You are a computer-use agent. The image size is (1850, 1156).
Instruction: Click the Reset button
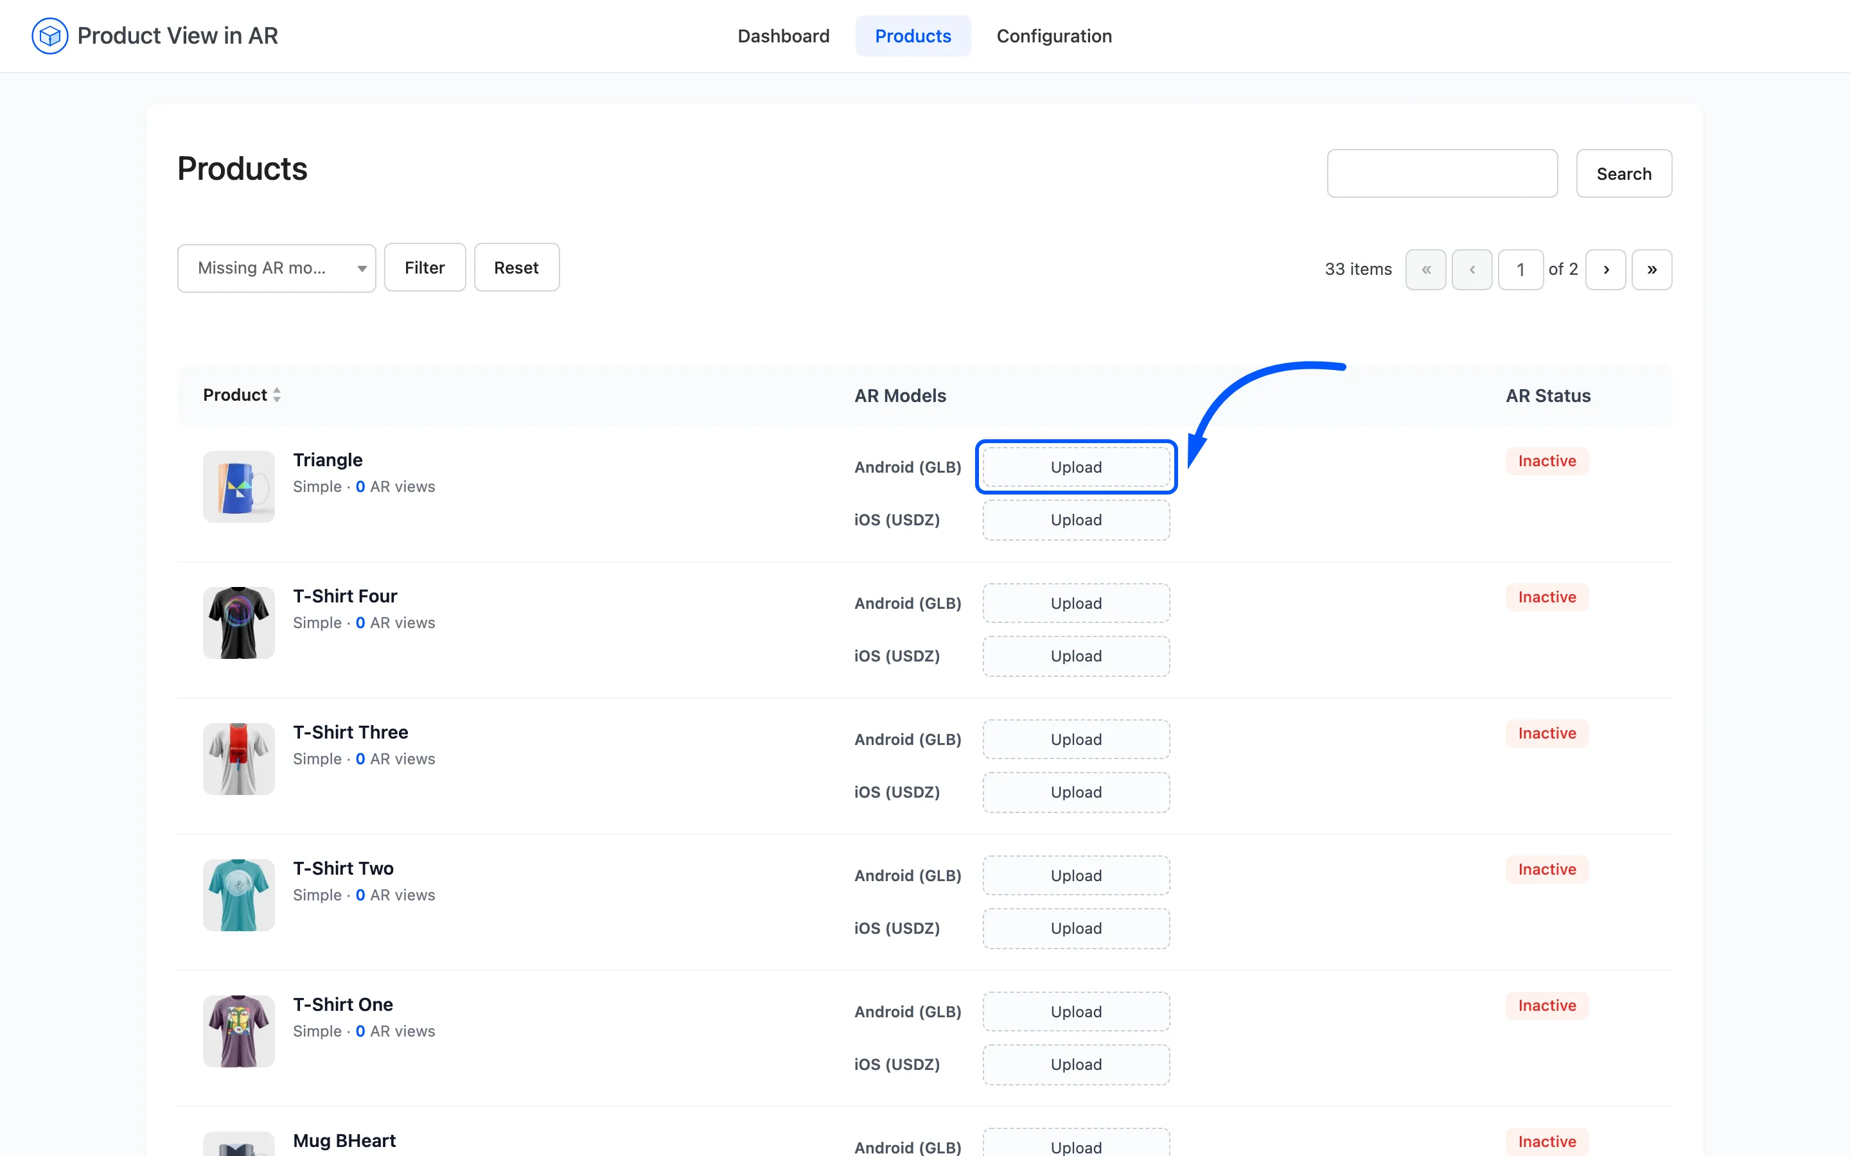tap(516, 268)
